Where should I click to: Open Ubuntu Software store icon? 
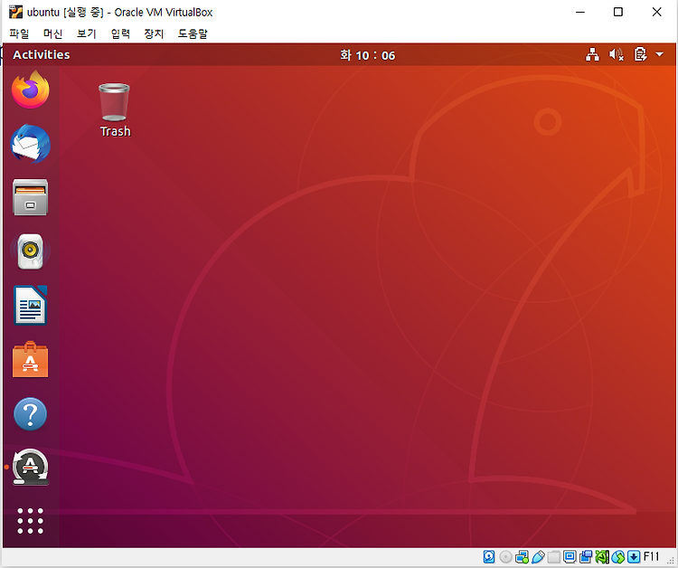click(30, 359)
